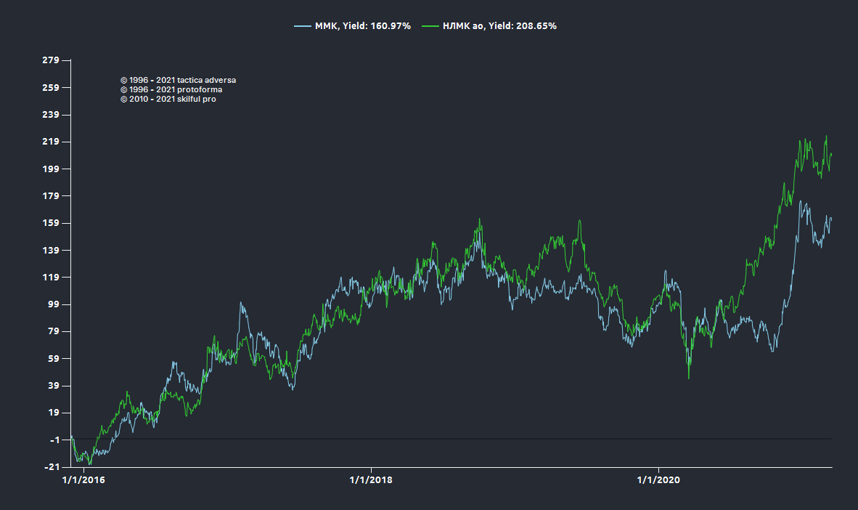Click the green НЛМК legend line marker
The height and width of the screenshot is (510, 858).
click(x=430, y=25)
